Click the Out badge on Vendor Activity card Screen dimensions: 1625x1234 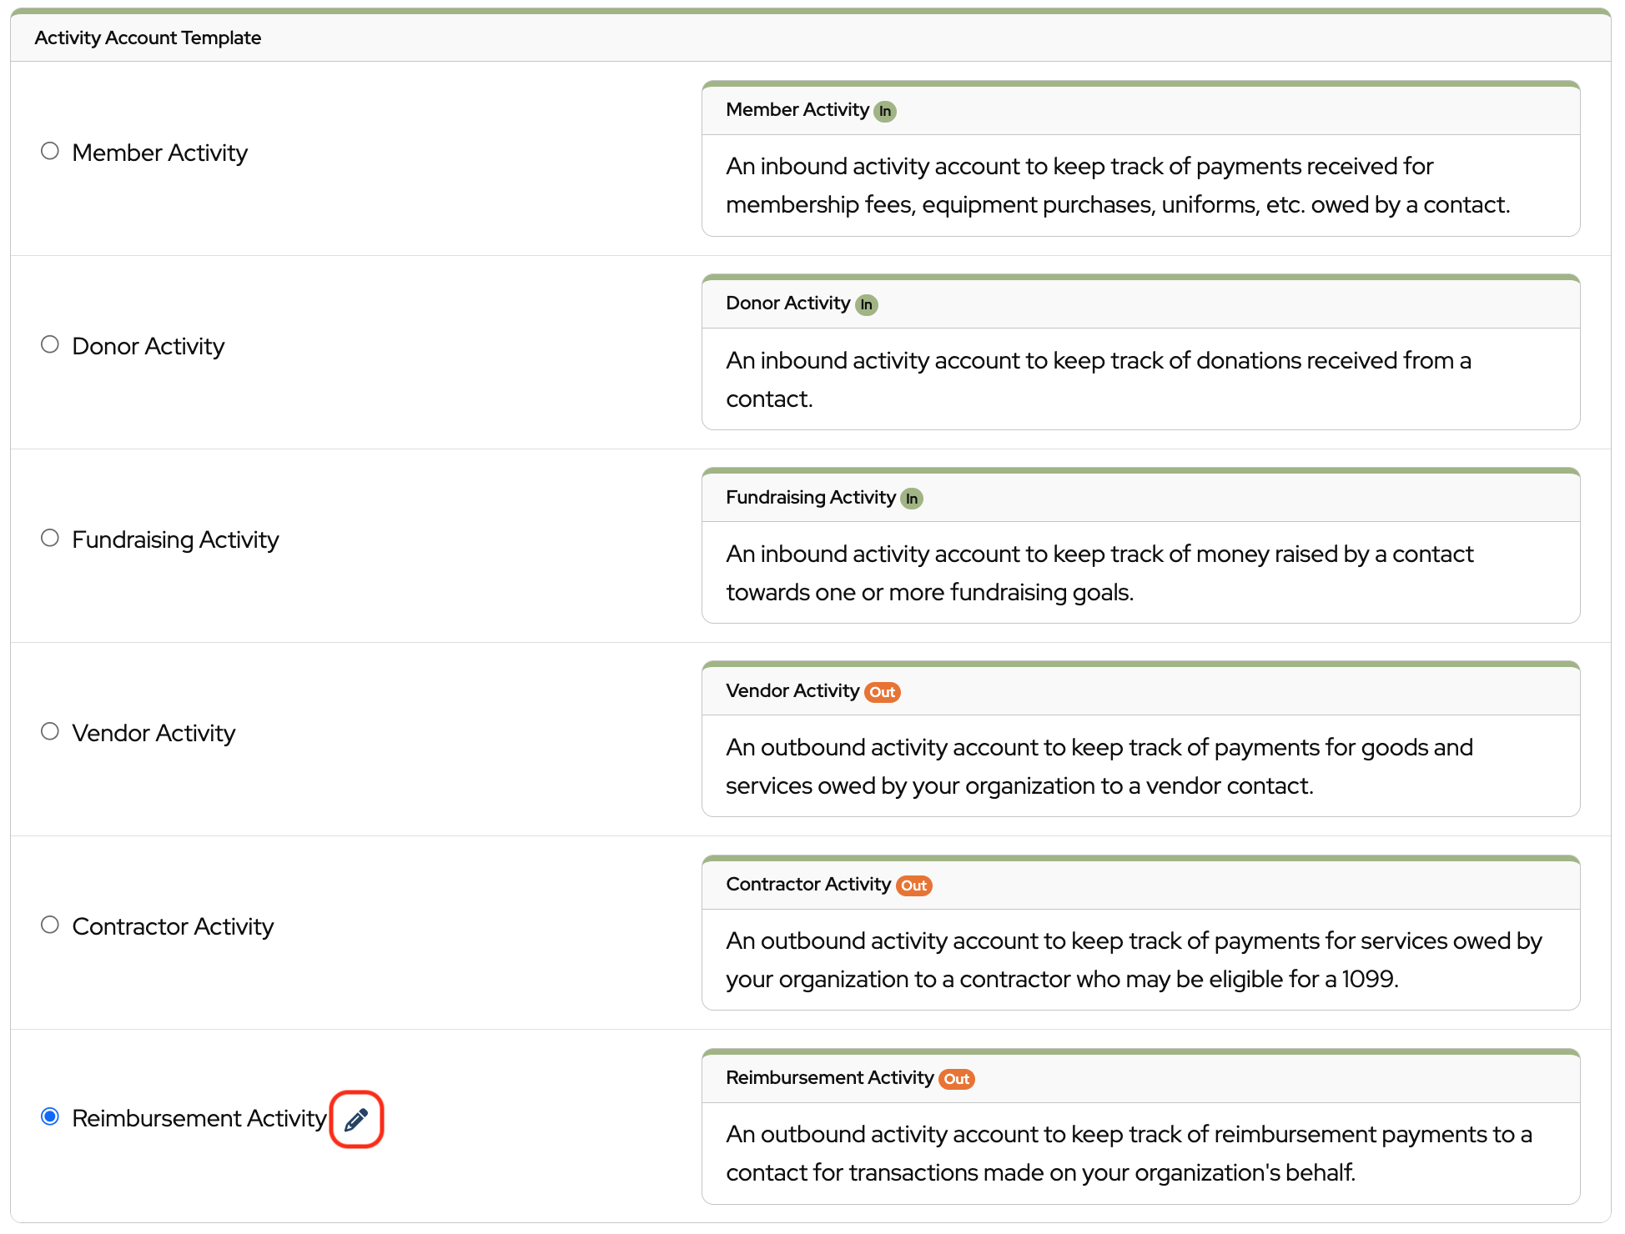click(x=882, y=692)
